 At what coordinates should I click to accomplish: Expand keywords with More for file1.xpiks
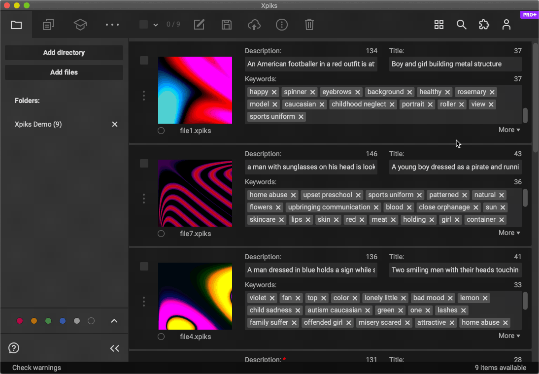click(509, 130)
